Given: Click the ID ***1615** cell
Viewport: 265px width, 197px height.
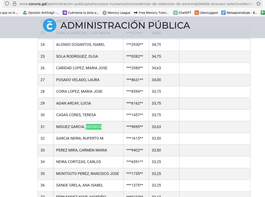Looking at the screenshot, I should [135, 139].
